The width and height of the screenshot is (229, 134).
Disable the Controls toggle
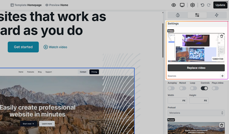(204, 88)
